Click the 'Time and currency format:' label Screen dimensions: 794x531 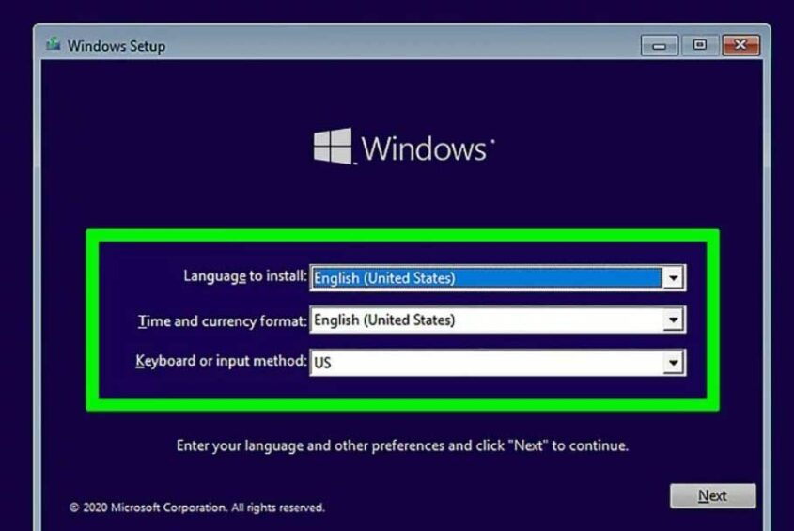click(223, 320)
